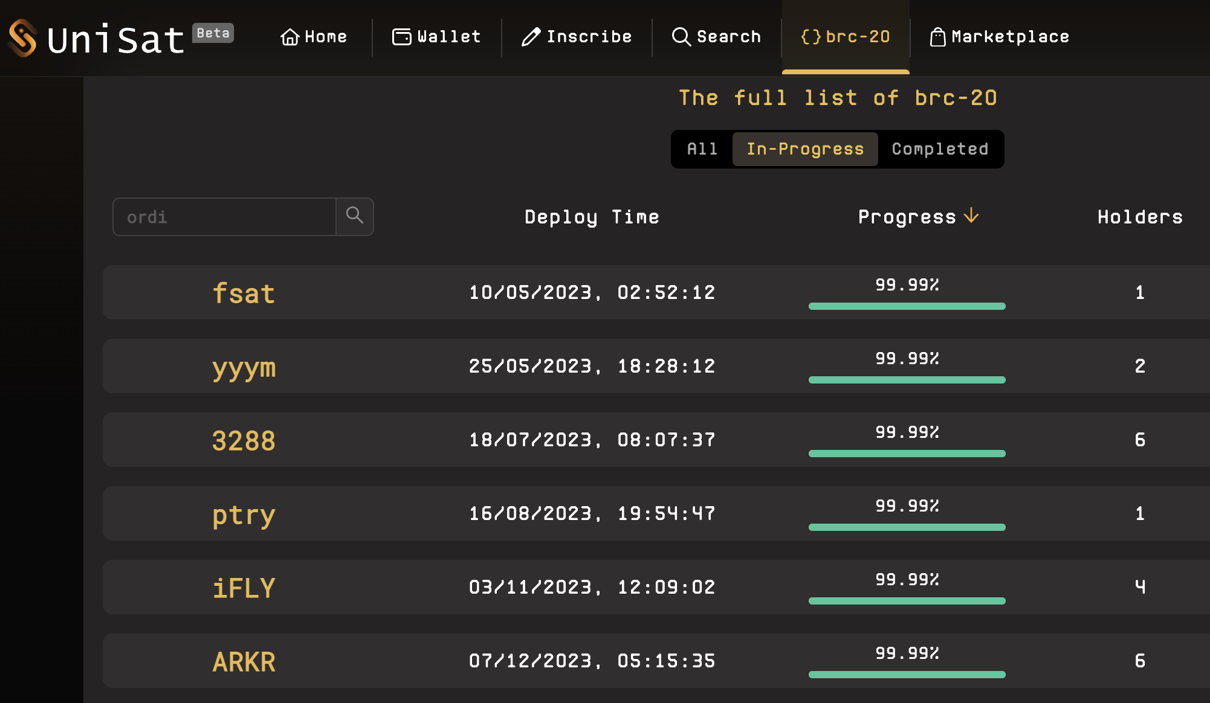This screenshot has width=1210, height=703.
Task: Click the Inscribe pencil icon
Action: pyautogui.click(x=531, y=37)
